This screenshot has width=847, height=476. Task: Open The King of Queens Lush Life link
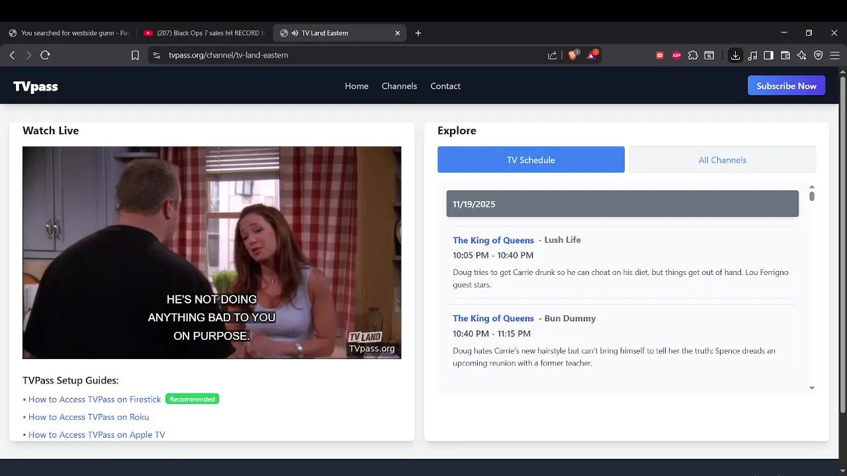(x=493, y=240)
